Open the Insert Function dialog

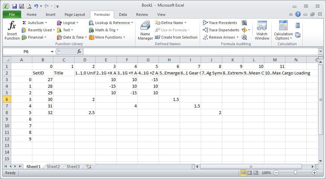coord(12,30)
